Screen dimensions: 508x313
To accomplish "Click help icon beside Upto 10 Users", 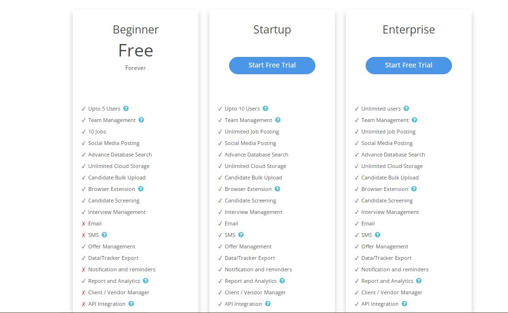I will pyautogui.click(x=266, y=109).
